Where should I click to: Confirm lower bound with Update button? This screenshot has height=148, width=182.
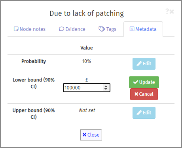point(144,82)
